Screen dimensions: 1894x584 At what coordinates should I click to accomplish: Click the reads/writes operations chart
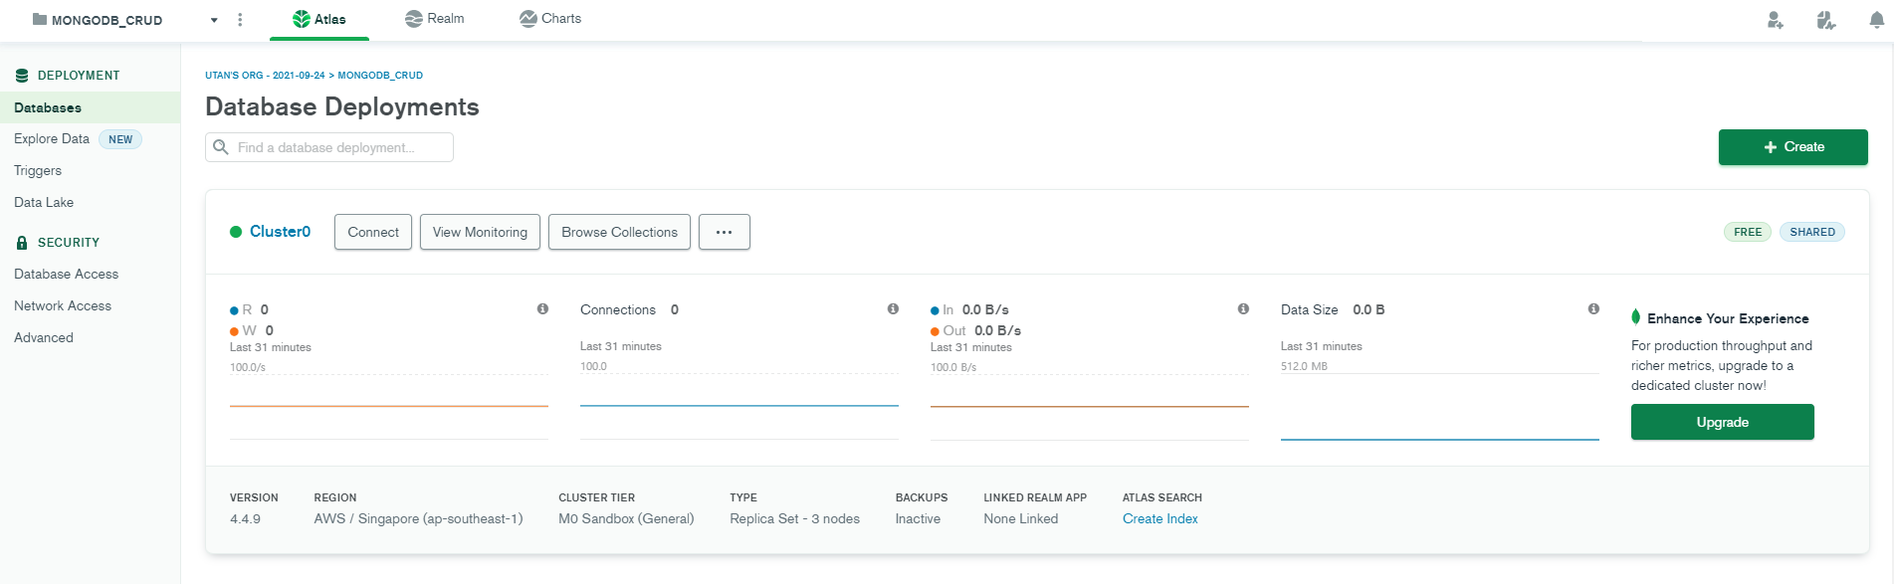coord(389,406)
